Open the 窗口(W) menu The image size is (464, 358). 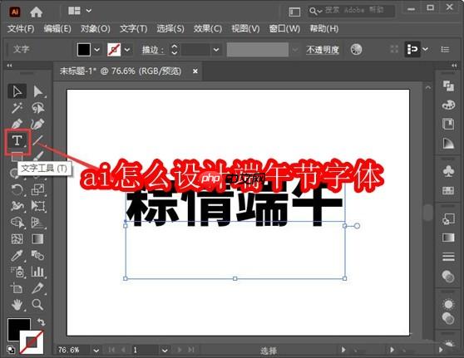284,29
